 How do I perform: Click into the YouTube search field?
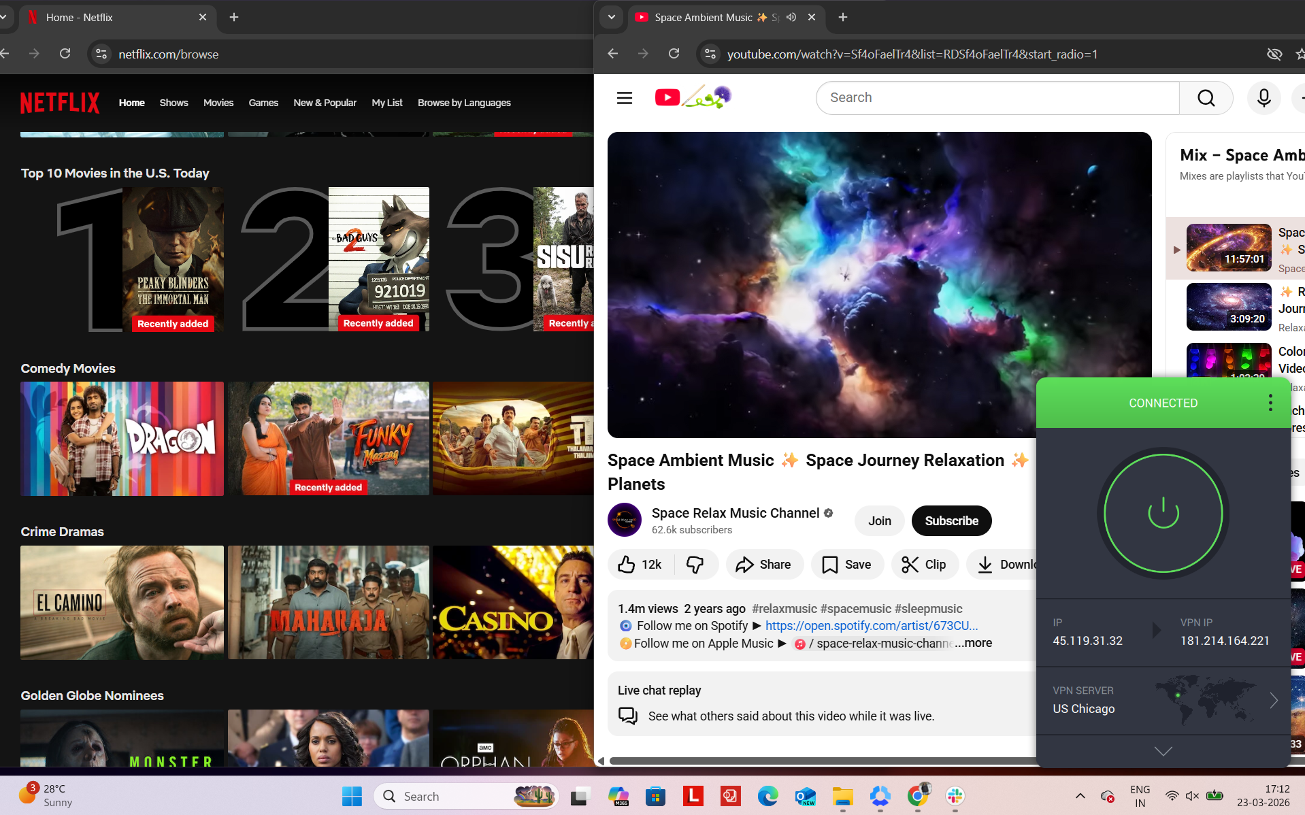coord(997,98)
